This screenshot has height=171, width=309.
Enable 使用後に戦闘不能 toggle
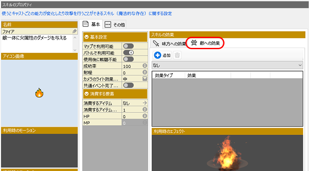(x=128, y=59)
